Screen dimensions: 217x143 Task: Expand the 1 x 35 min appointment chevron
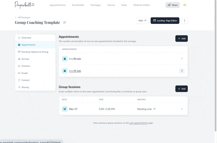(x=182, y=71)
